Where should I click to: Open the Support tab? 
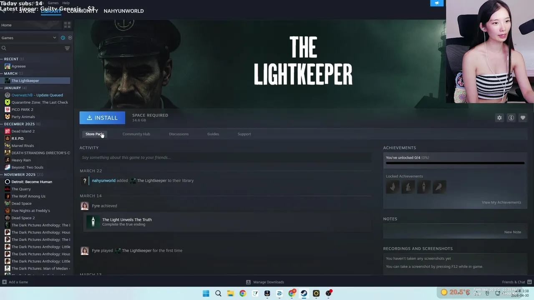(x=244, y=134)
